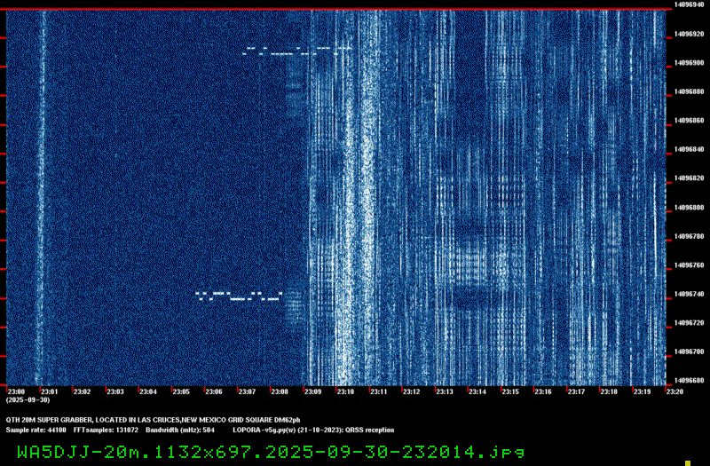Click the 23:00 time axis label
Image resolution: width=710 pixels, height=466 pixels.
tap(17, 391)
